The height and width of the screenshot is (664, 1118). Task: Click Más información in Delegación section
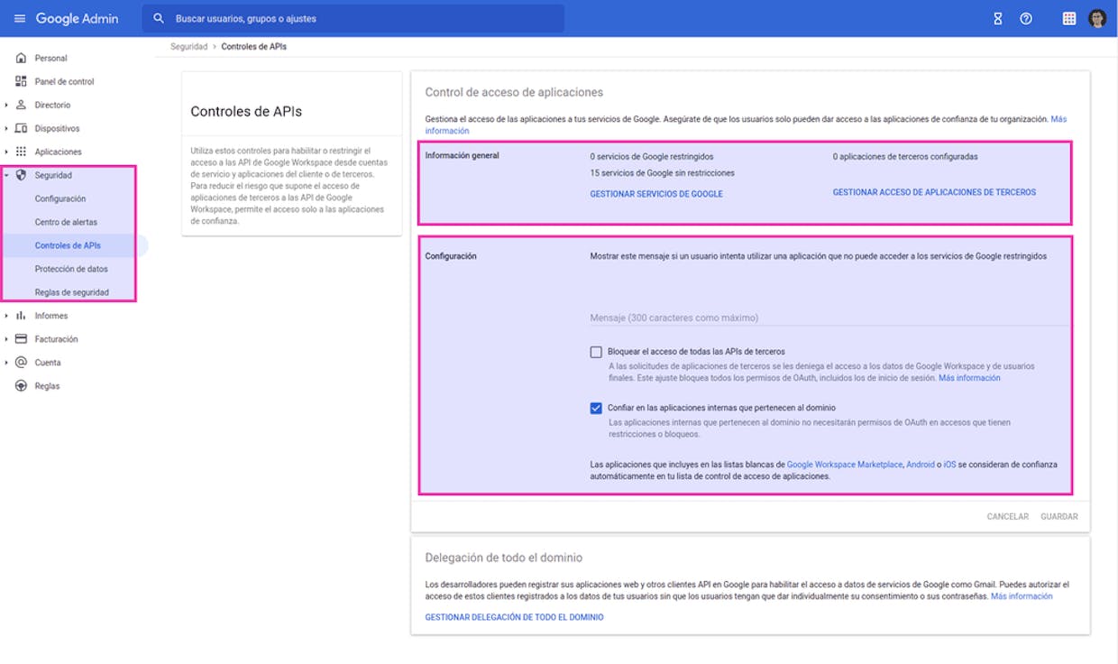(x=1022, y=596)
